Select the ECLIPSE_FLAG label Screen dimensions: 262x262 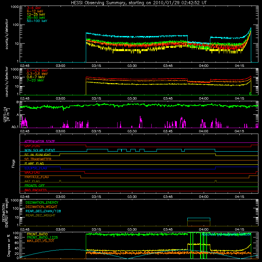[36, 168]
